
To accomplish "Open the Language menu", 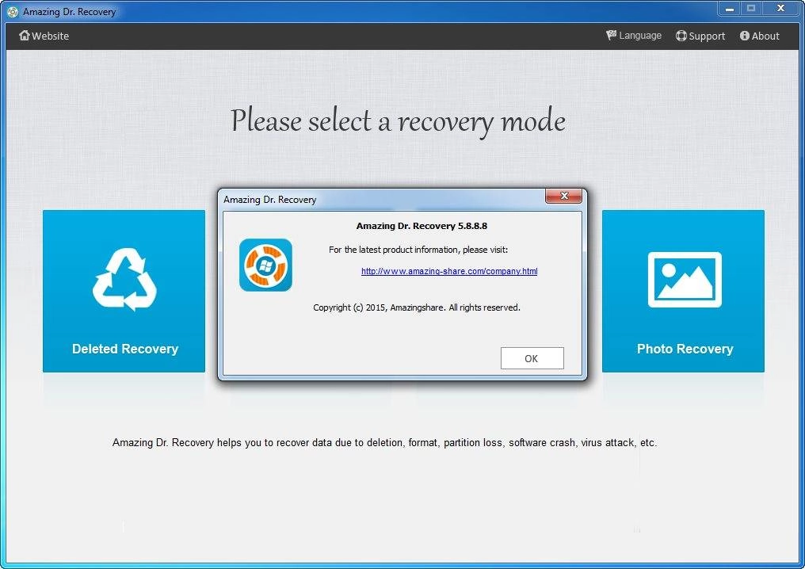I will coord(640,36).
